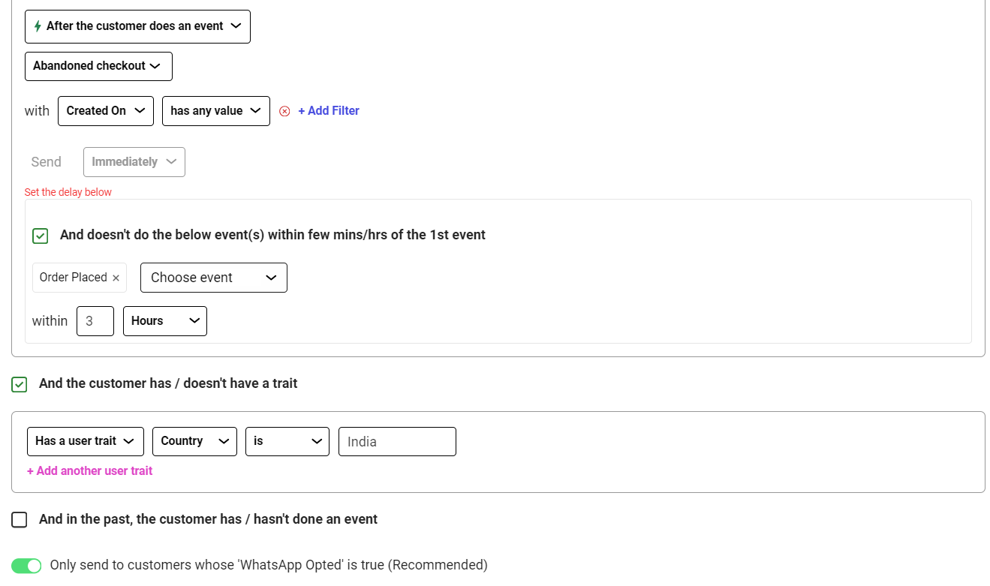Click the 'within 3' hours input field
The height and width of the screenshot is (586, 990).
point(95,320)
